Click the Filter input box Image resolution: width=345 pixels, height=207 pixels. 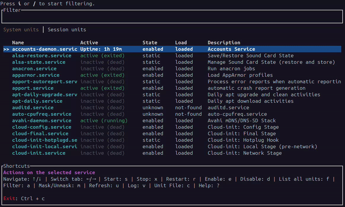[172, 18]
